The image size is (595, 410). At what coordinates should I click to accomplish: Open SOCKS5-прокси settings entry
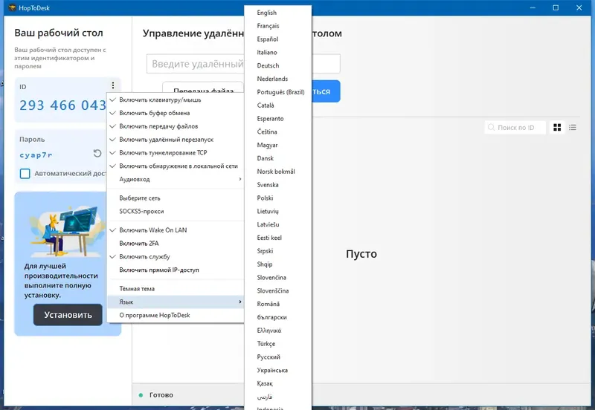[x=176, y=212]
